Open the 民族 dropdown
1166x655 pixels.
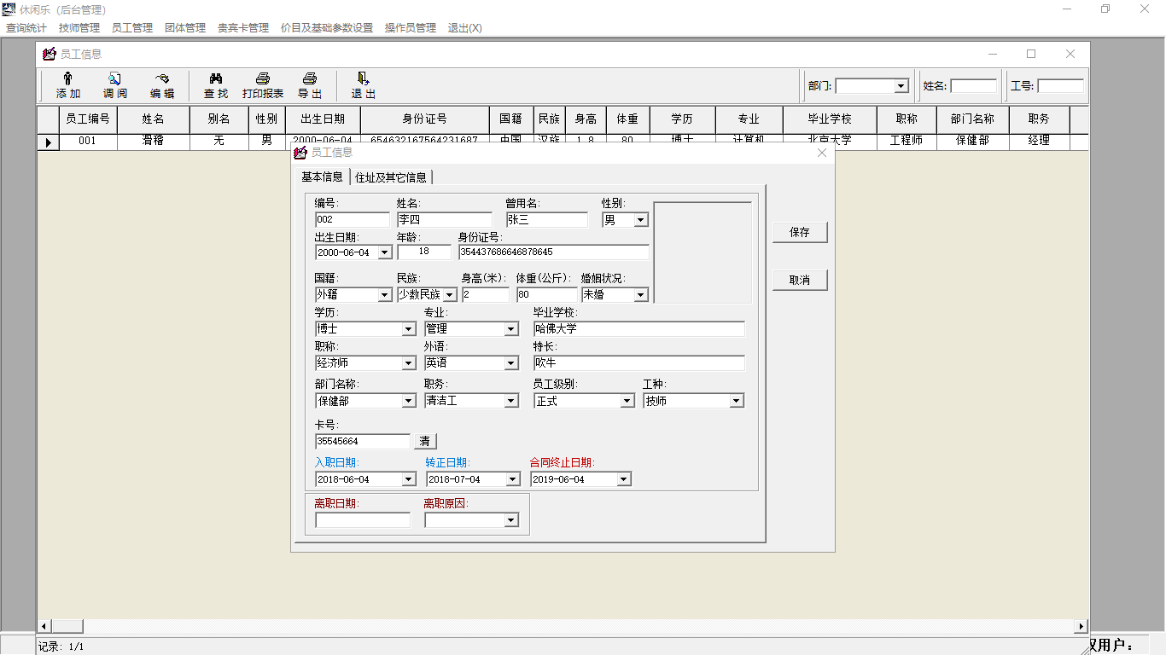point(450,295)
